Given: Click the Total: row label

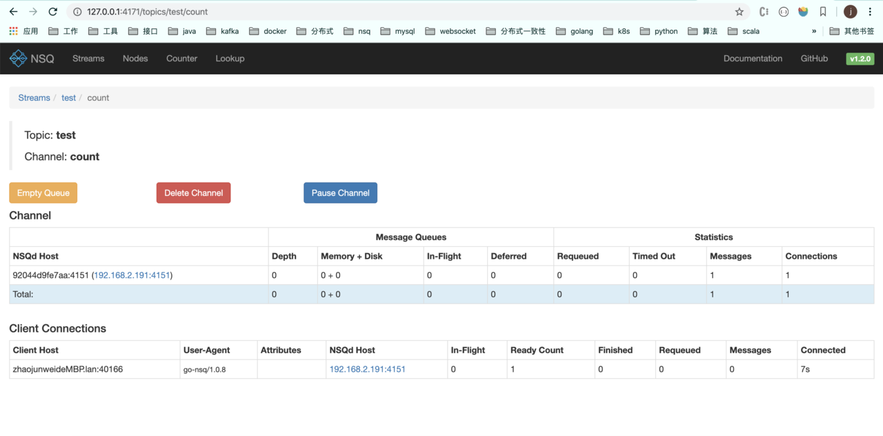Looking at the screenshot, I should point(23,295).
